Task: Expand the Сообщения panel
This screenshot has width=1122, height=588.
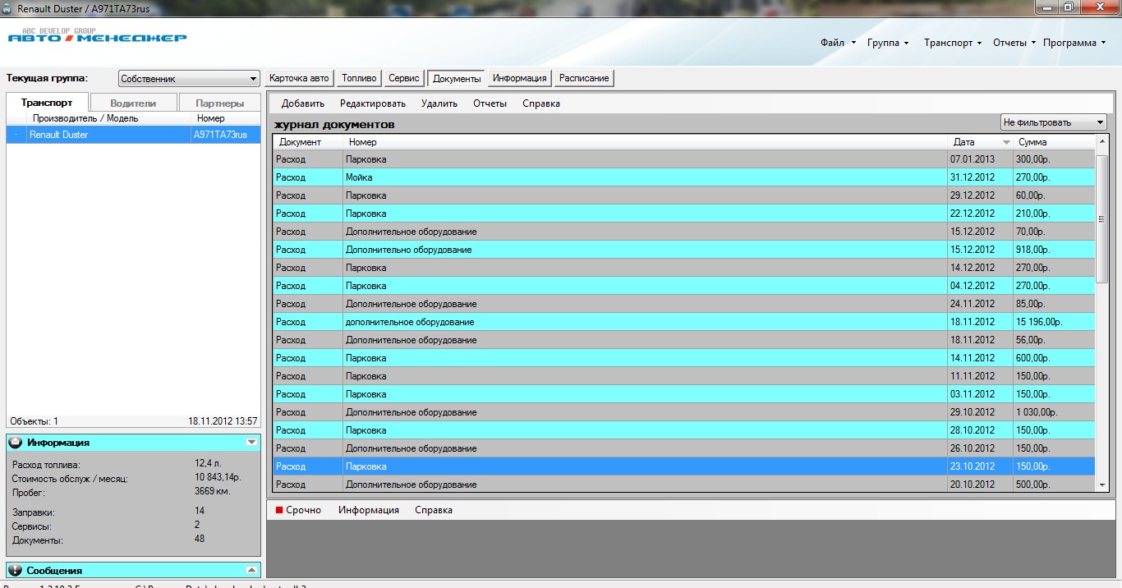Action: pyautogui.click(x=251, y=571)
